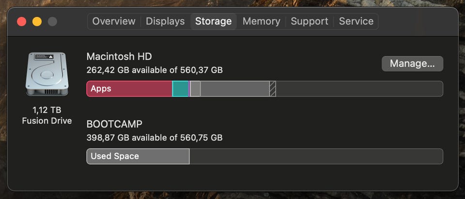
Task: Click the 1,12 TB Fusion Drive label
Action: (46, 115)
